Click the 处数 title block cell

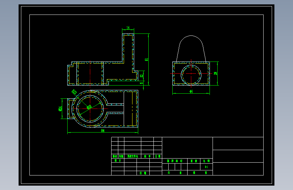coord(121,156)
